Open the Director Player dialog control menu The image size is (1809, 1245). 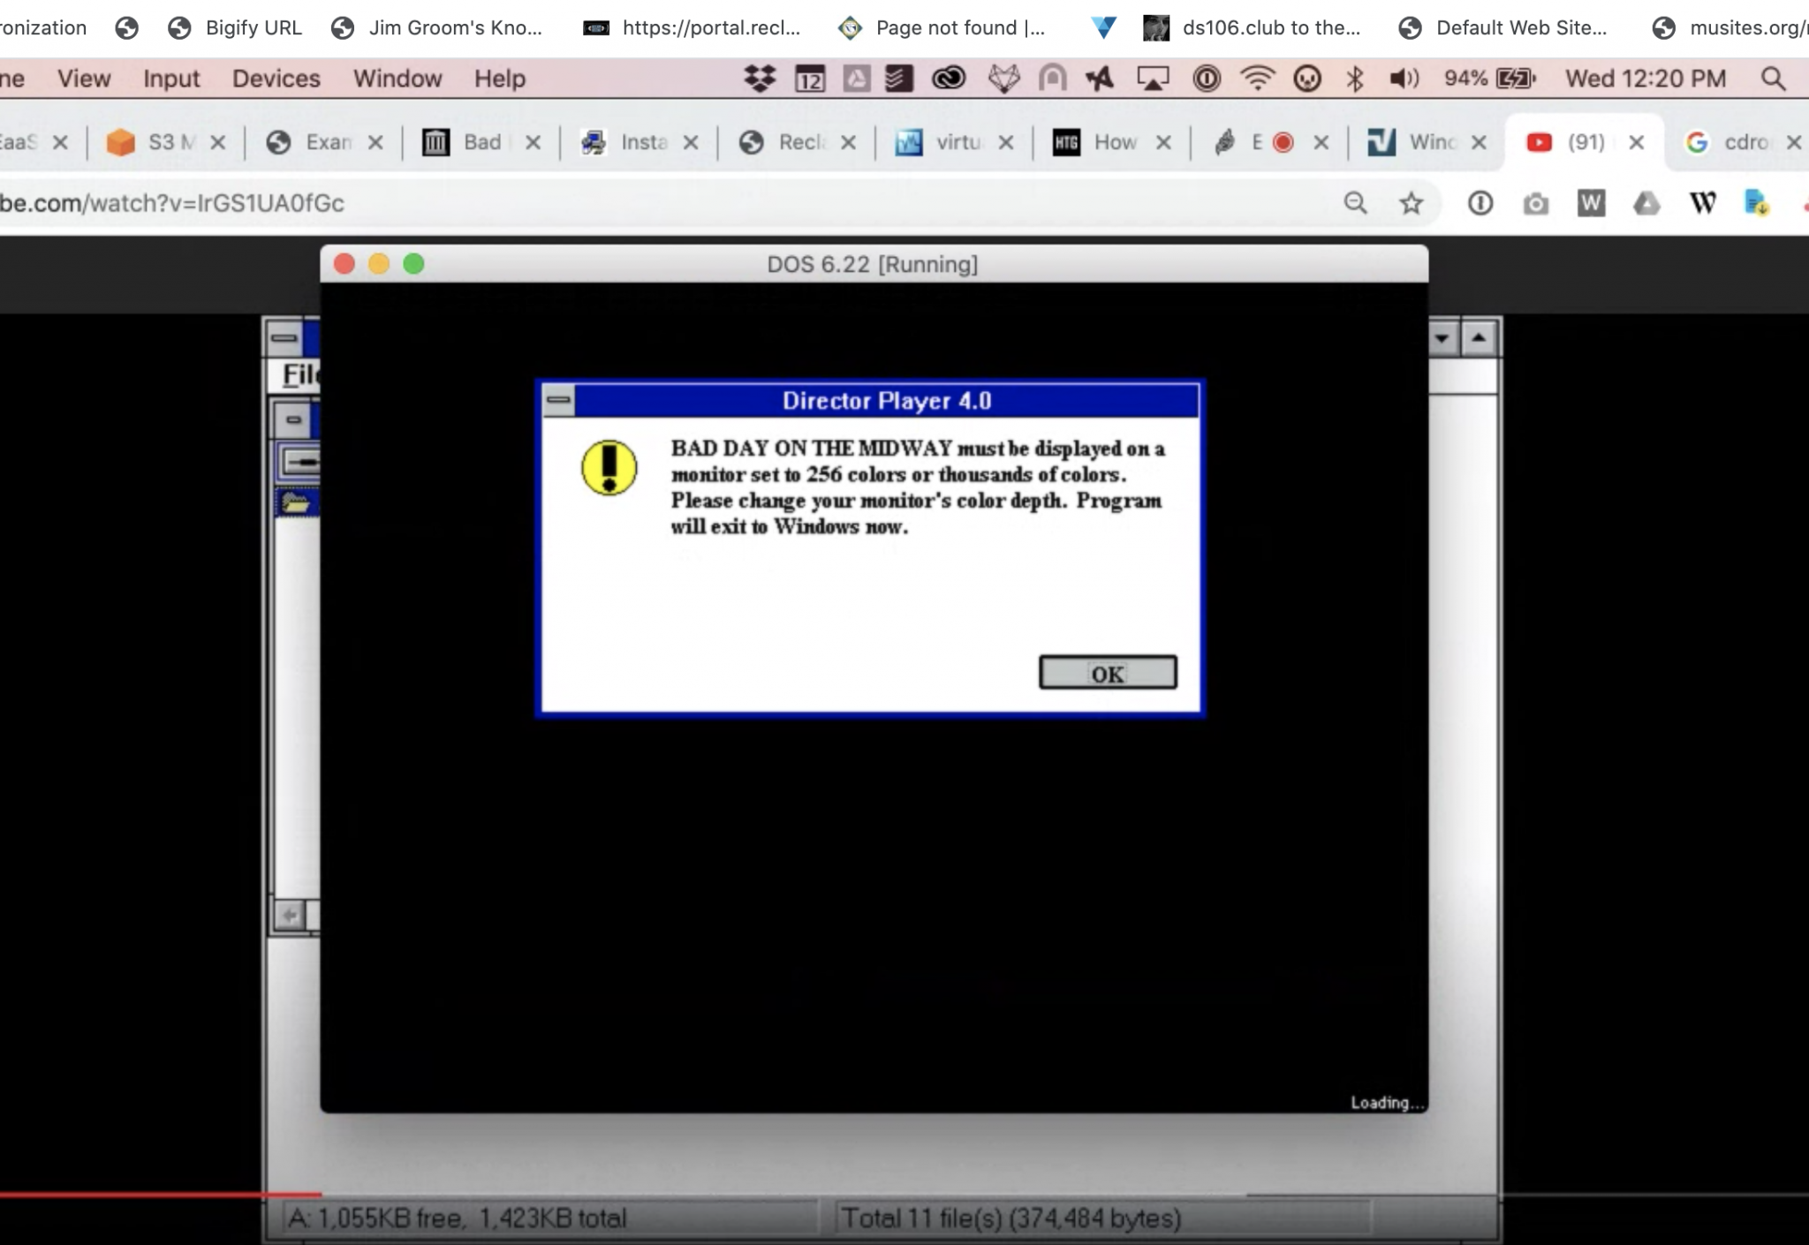click(558, 401)
